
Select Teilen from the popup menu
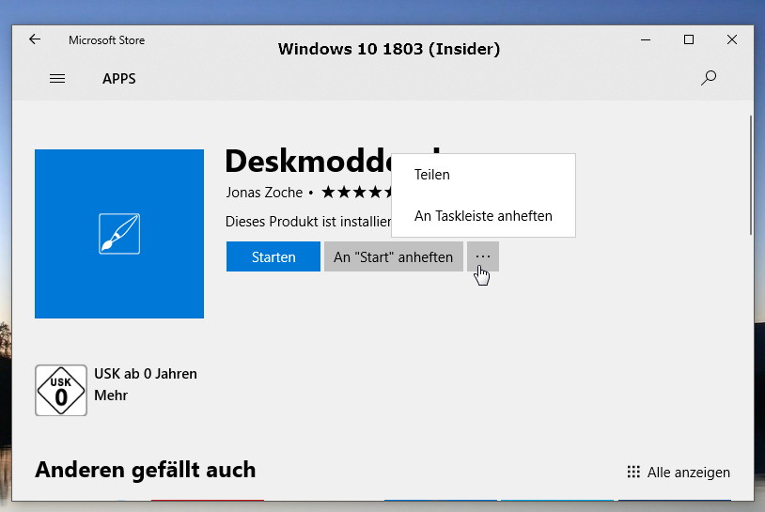(432, 175)
